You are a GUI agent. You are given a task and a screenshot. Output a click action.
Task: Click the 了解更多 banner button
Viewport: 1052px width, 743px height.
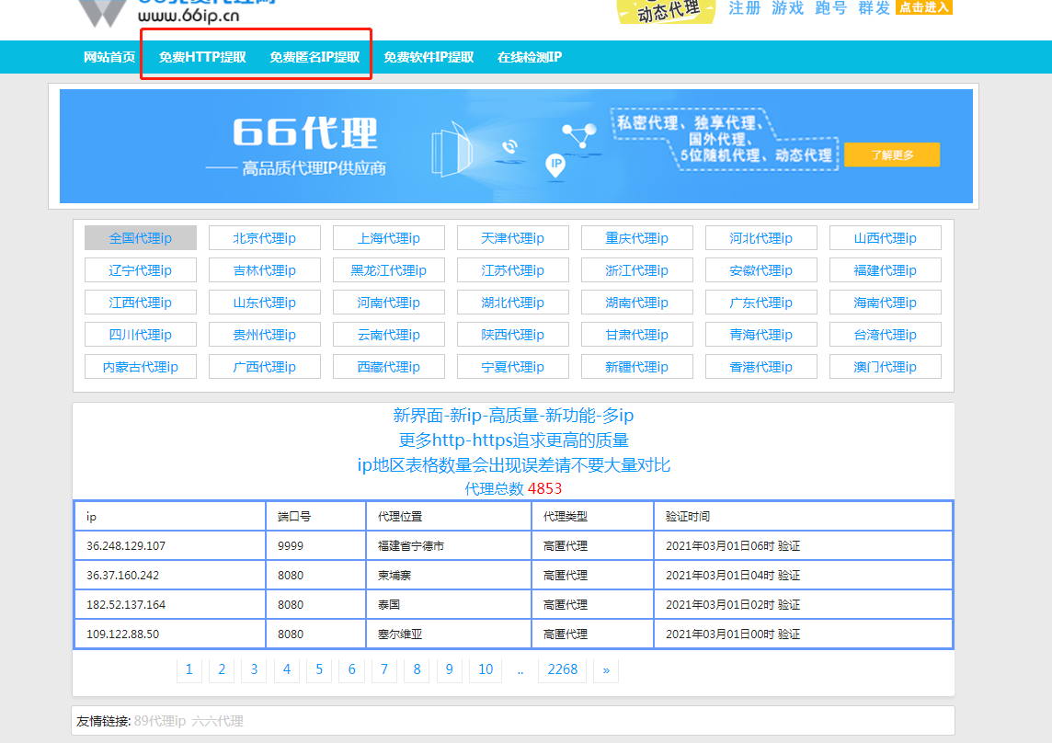tap(892, 154)
